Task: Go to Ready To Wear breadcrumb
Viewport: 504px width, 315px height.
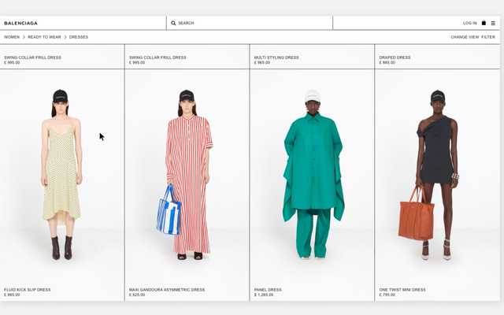Action: point(44,37)
